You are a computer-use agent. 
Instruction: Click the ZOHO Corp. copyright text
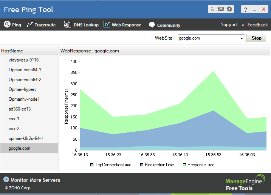(x=18, y=188)
